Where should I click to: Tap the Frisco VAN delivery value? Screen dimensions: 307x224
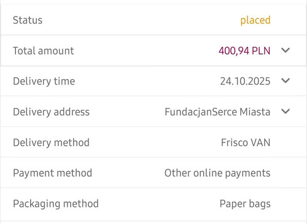point(246,142)
